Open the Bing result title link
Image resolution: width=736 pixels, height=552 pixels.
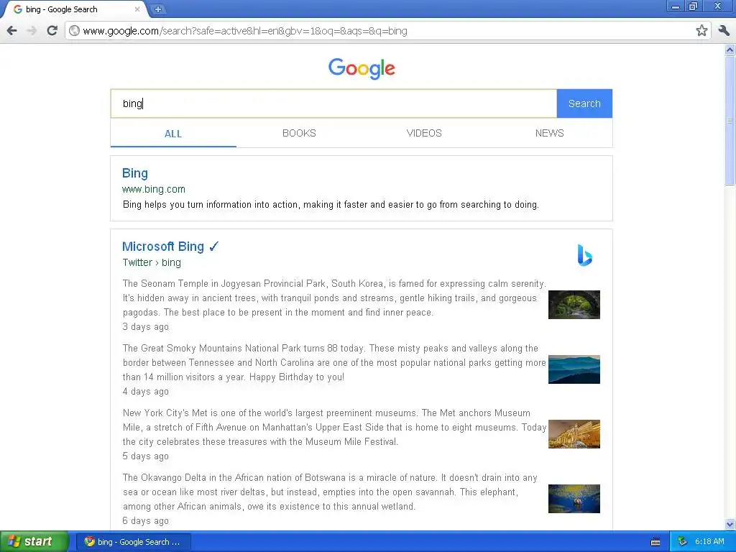pos(134,173)
